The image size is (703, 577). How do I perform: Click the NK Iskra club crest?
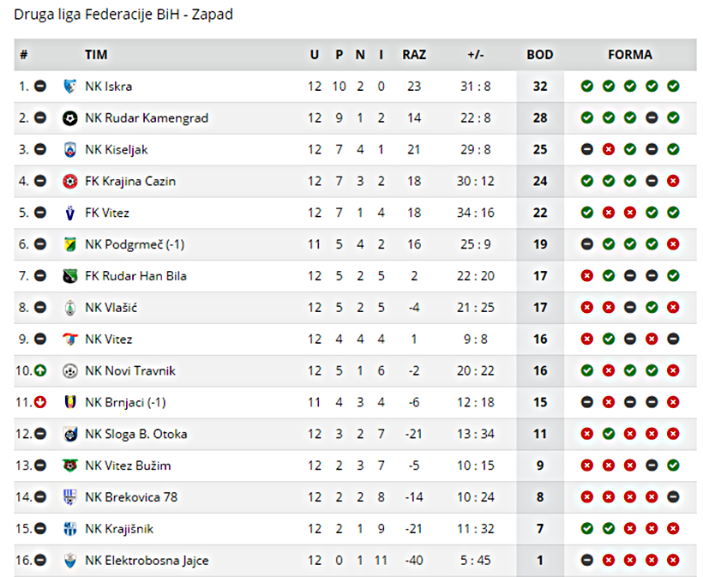tap(69, 86)
